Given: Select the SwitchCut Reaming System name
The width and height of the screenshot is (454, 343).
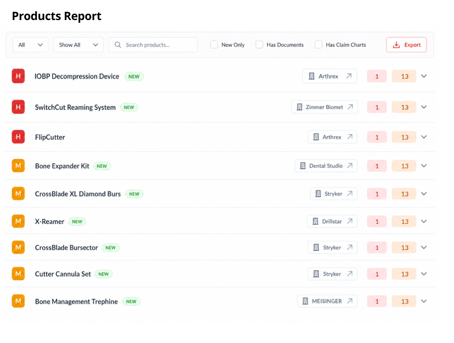Looking at the screenshot, I should click(x=75, y=107).
